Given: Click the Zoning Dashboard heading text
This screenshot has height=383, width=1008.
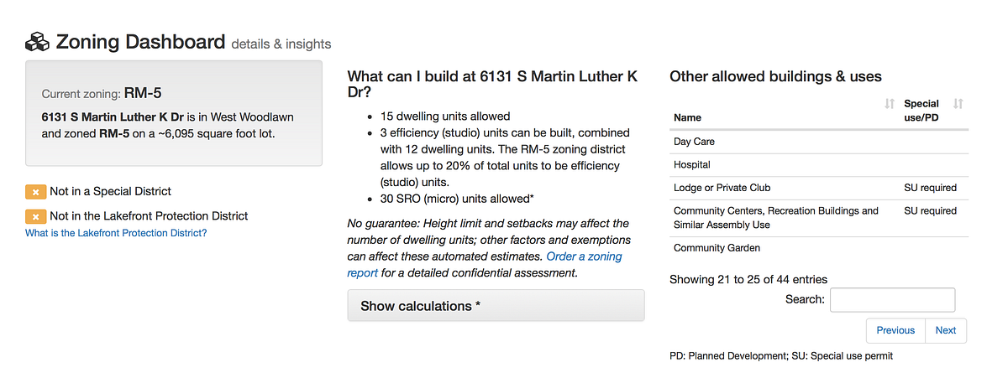Looking at the screenshot, I should [140, 42].
